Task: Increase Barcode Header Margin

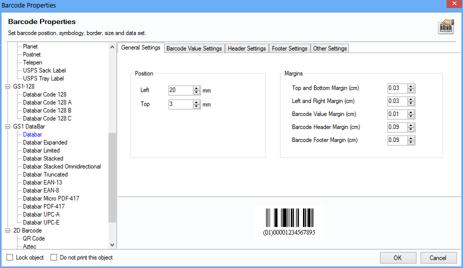Action: tap(411, 125)
